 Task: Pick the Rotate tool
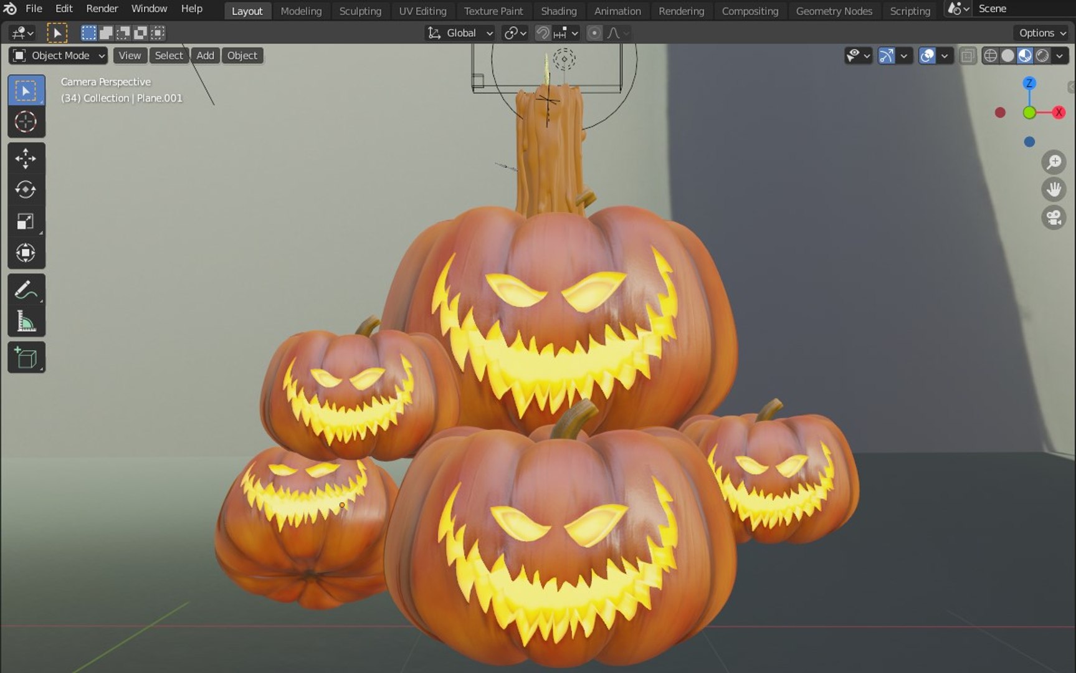point(26,189)
